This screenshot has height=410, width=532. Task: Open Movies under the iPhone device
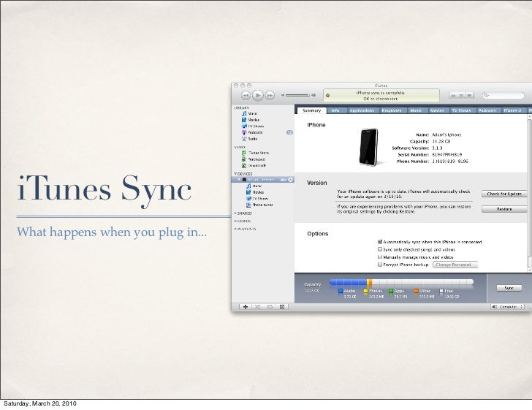point(255,192)
